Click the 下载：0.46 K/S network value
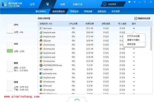The image size is (154, 102). click(21, 90)
